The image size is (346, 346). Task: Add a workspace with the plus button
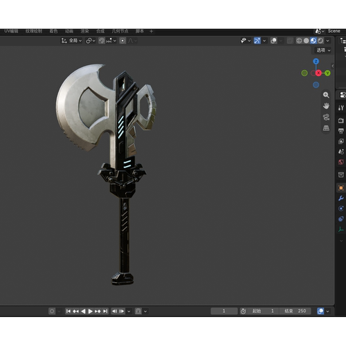click(152, 31)
